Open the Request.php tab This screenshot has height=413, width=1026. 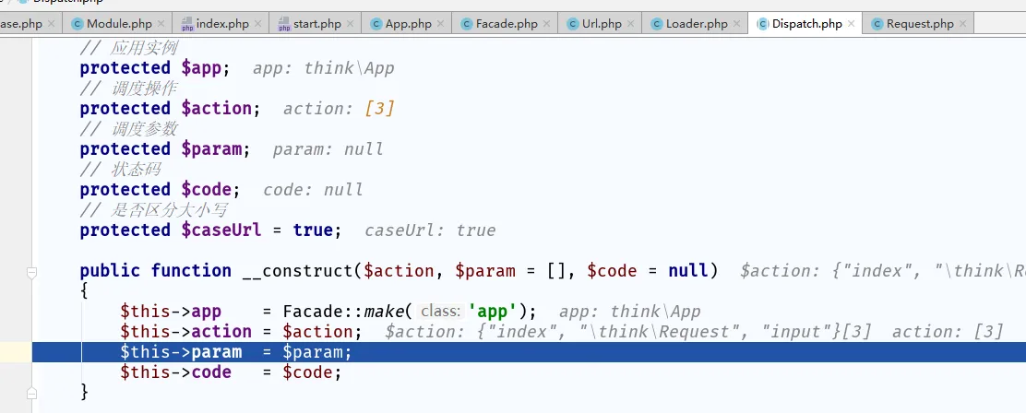(x=919, y=24)
